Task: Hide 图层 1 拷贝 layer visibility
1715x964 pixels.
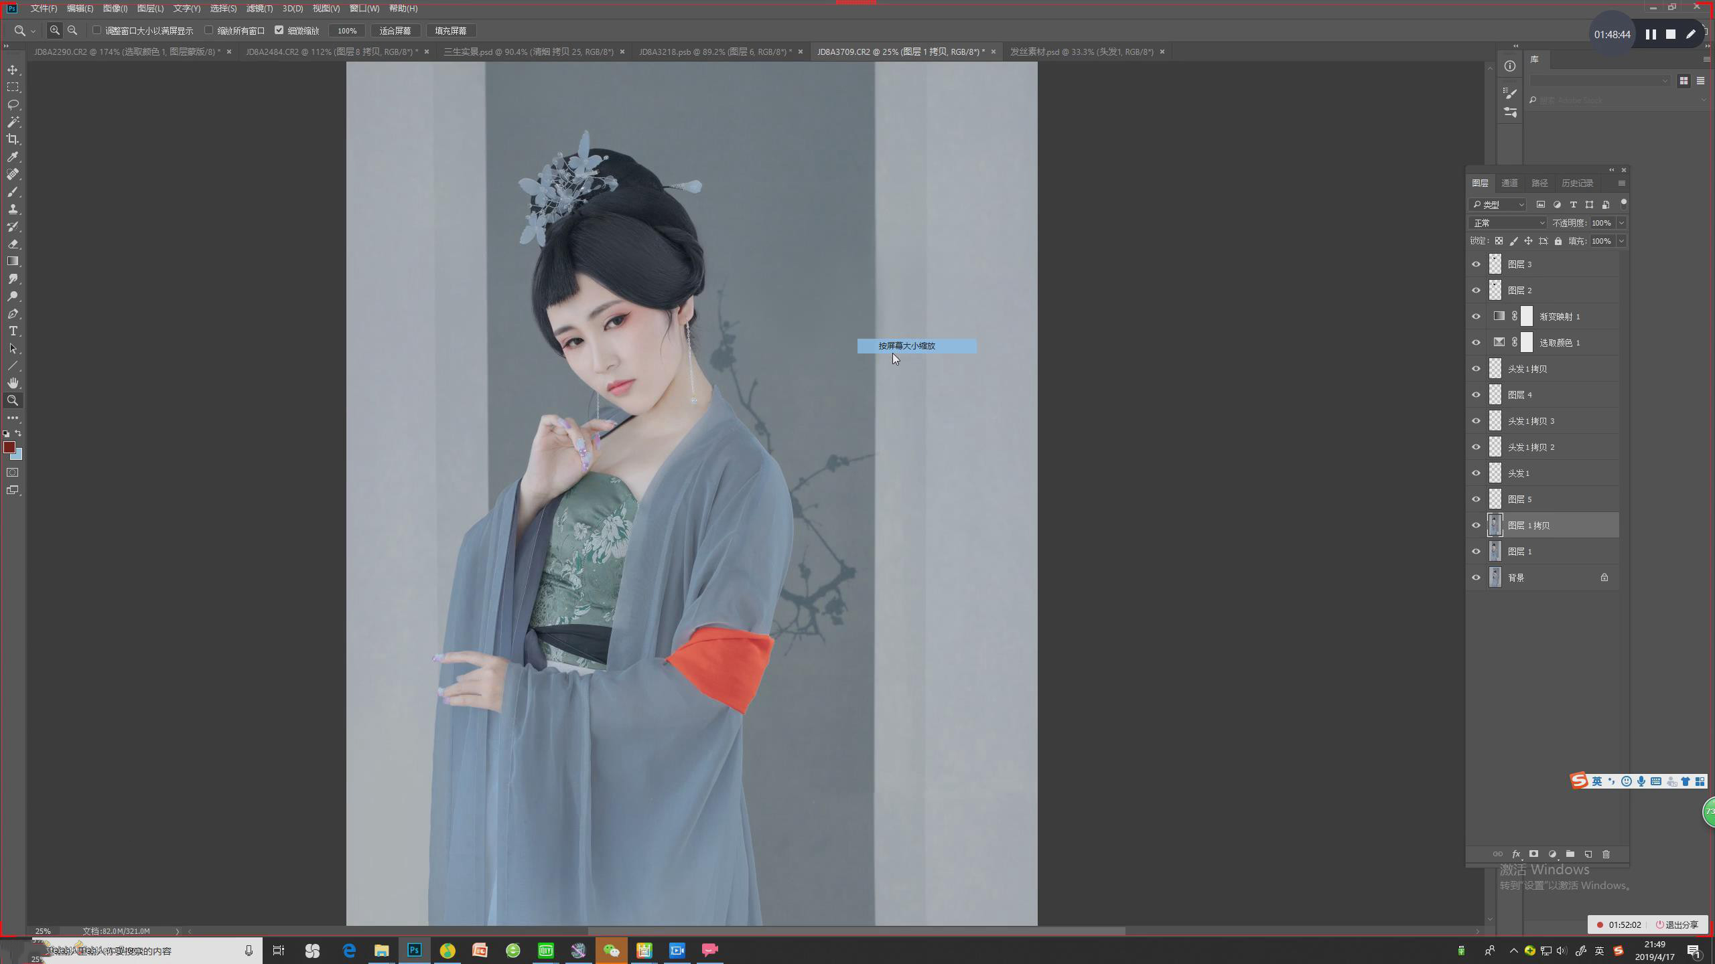Action: click(x=1476, y=526)
